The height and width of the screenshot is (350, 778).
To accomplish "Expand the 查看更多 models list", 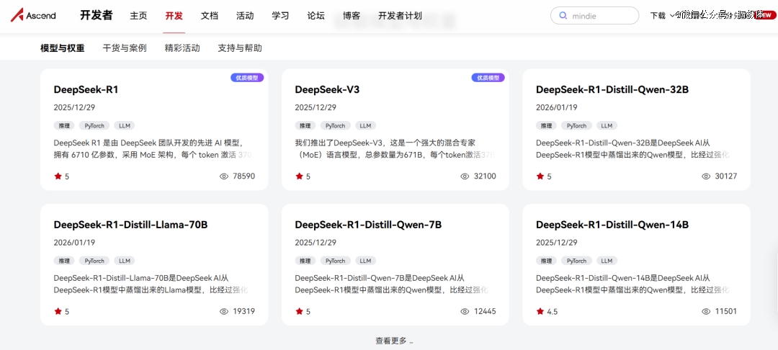I will coord(393,341).
